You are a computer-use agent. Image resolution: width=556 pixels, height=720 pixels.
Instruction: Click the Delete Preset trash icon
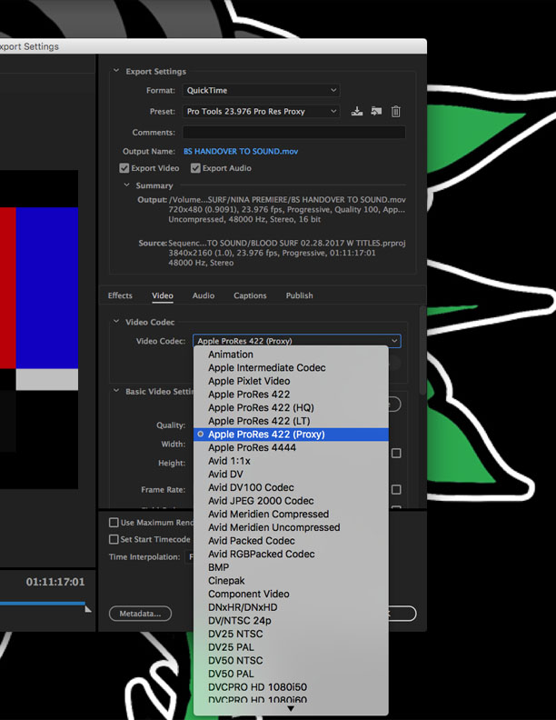click(x=395, y=111)
